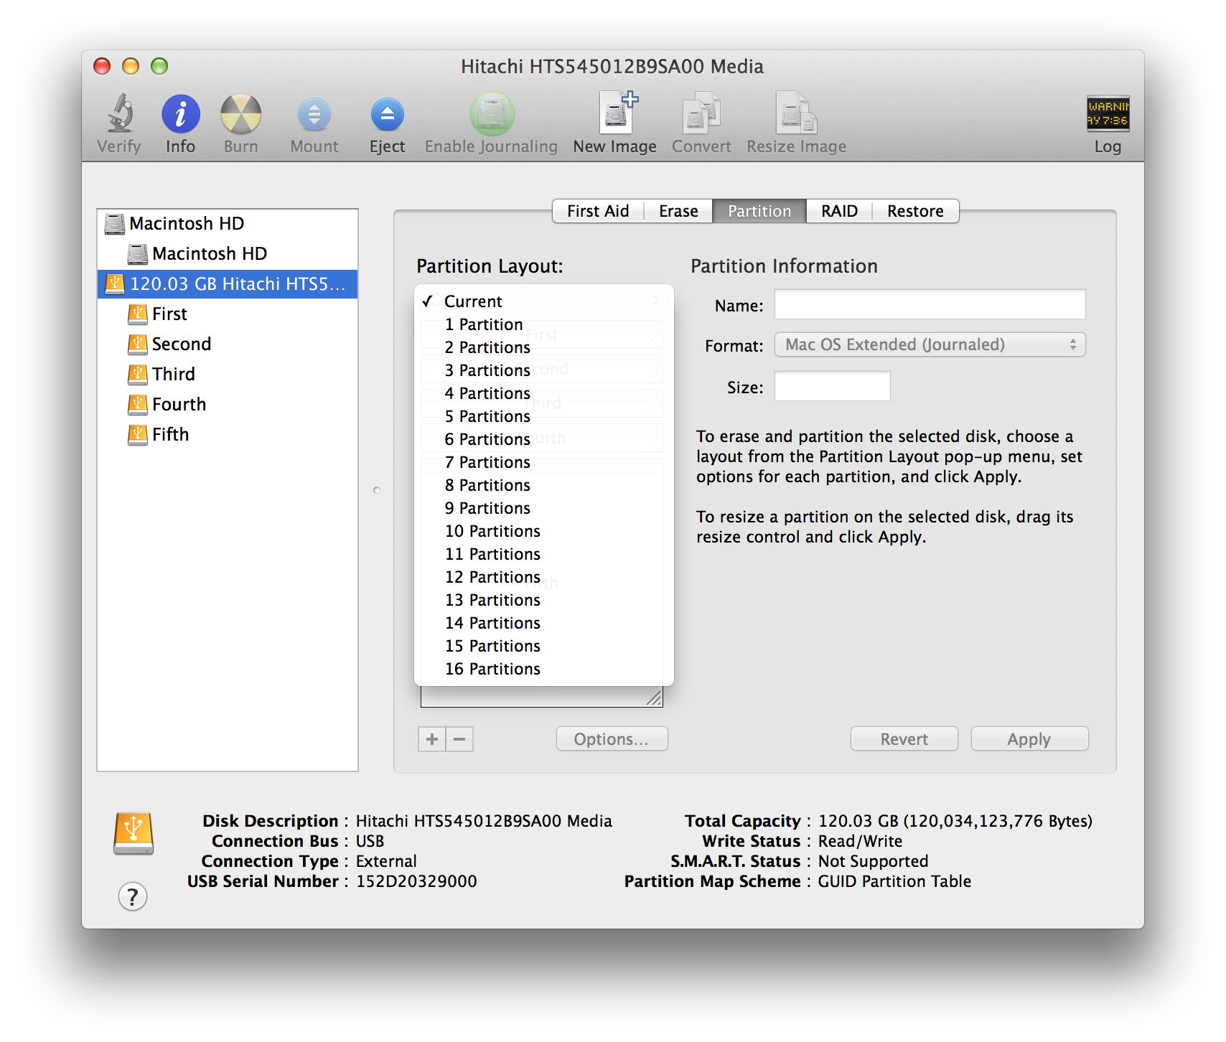Choose Current in Partition Layout menu
1226x1042 pixels.
543,301
